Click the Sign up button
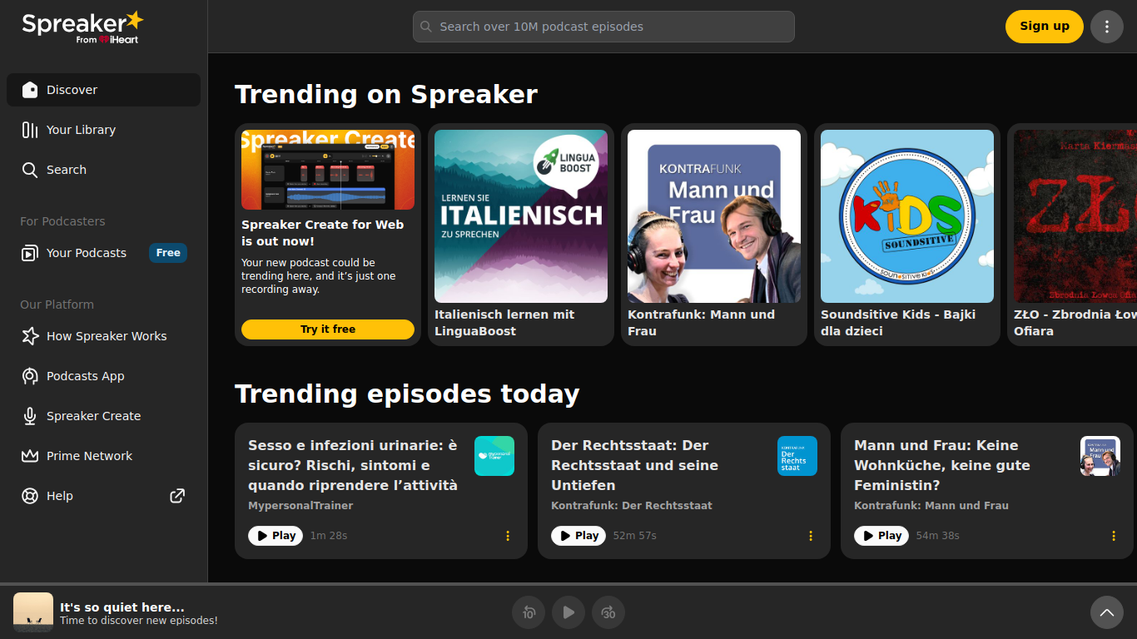Image resolution: width=1137 pixels, height=639 pixels. pyautogui.click(x=1045, y=27)
